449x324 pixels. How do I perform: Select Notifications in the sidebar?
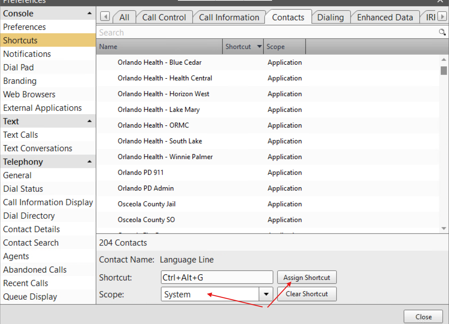[x=48, y=54]
